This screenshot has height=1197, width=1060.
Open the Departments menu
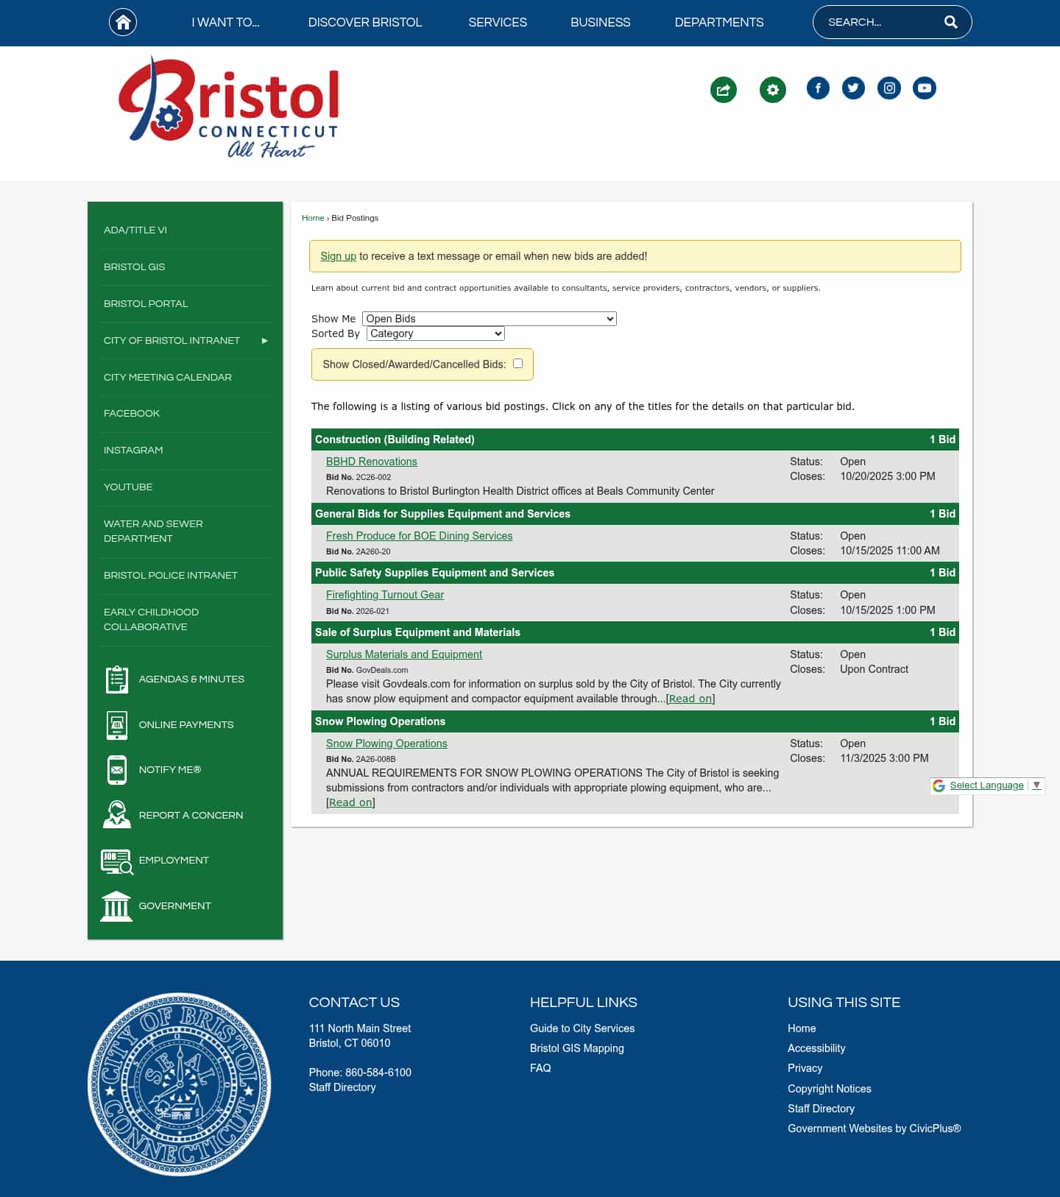[x=719, y=22]
